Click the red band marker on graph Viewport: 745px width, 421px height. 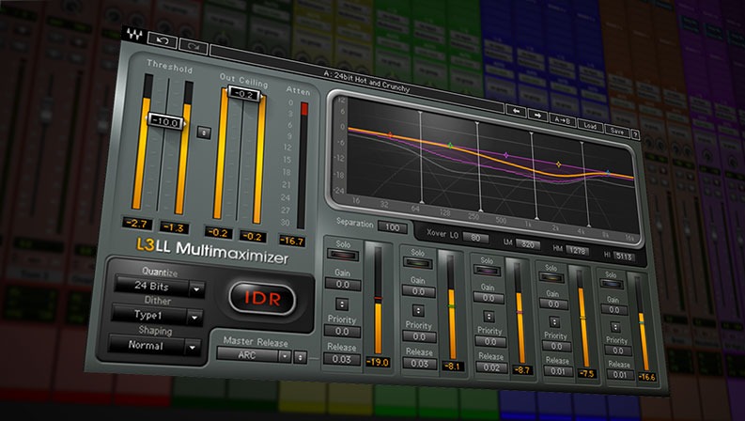pyautogui.click(x=390, y=135)
